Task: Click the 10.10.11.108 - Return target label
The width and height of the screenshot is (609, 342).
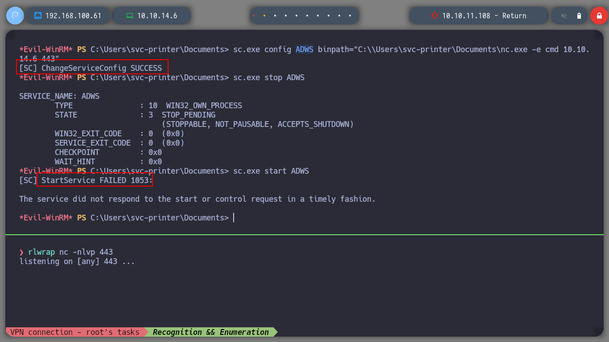Action: tap(484, 16)
